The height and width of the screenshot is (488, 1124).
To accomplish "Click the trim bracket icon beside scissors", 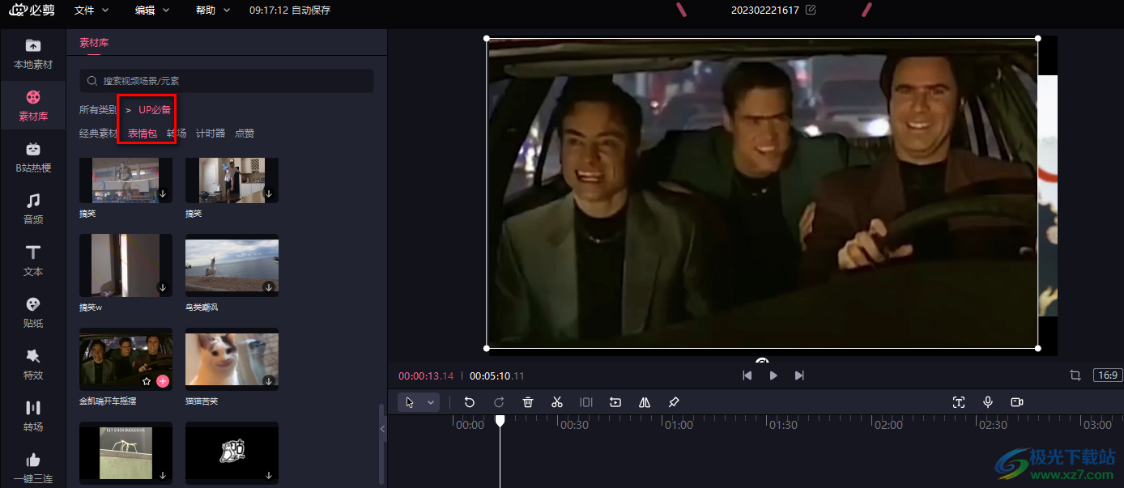I will point(586,402).
